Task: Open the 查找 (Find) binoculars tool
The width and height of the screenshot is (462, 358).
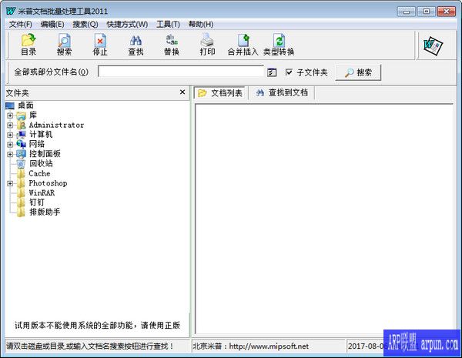Action: tap(136, 45)
